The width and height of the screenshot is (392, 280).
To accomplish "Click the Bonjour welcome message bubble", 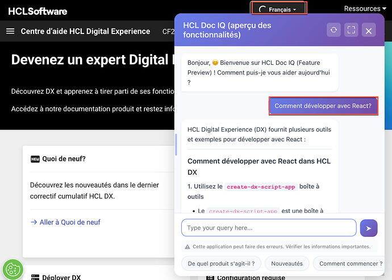I will click(x=260, y=73).
